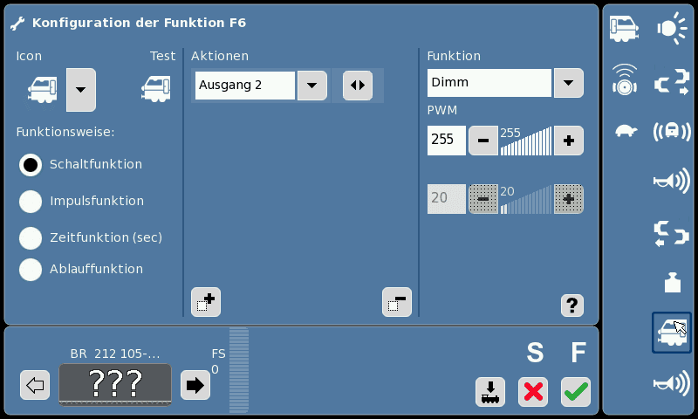Click the PWM 255 level bar

pos(526,141)
